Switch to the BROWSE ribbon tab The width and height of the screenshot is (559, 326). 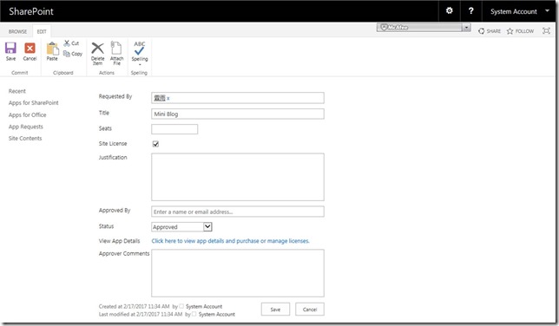(x=18, y=31)
